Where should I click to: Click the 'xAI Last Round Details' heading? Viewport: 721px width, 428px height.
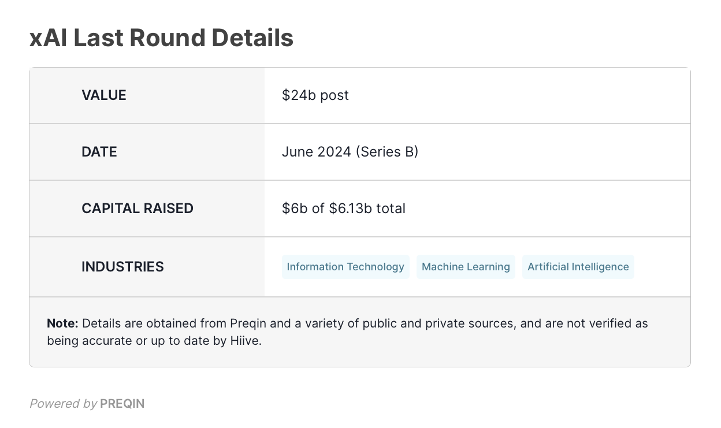click(162, 38)
